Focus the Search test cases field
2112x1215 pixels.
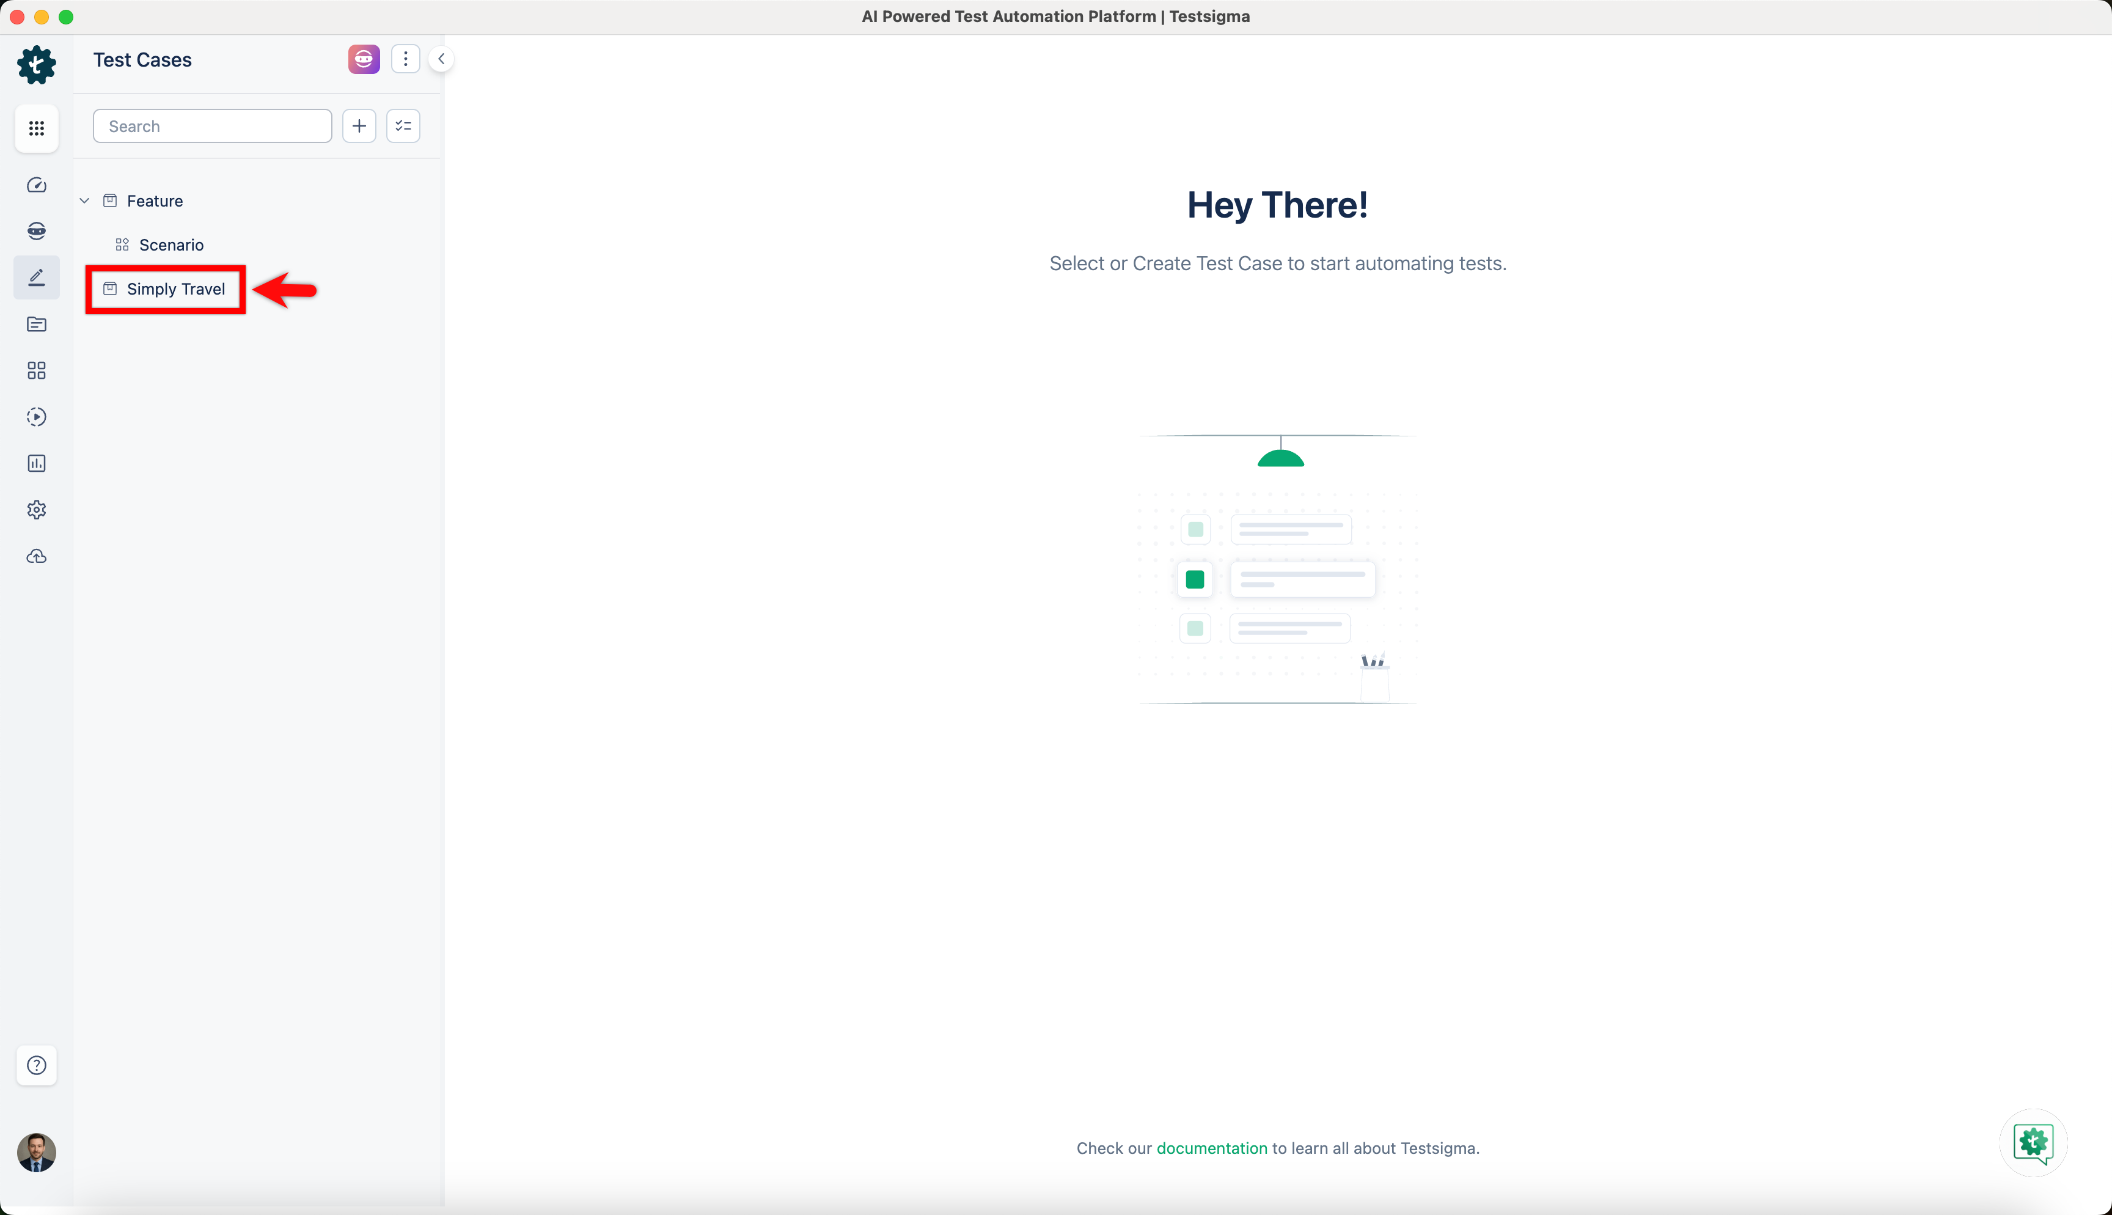[x=212, y=126]
